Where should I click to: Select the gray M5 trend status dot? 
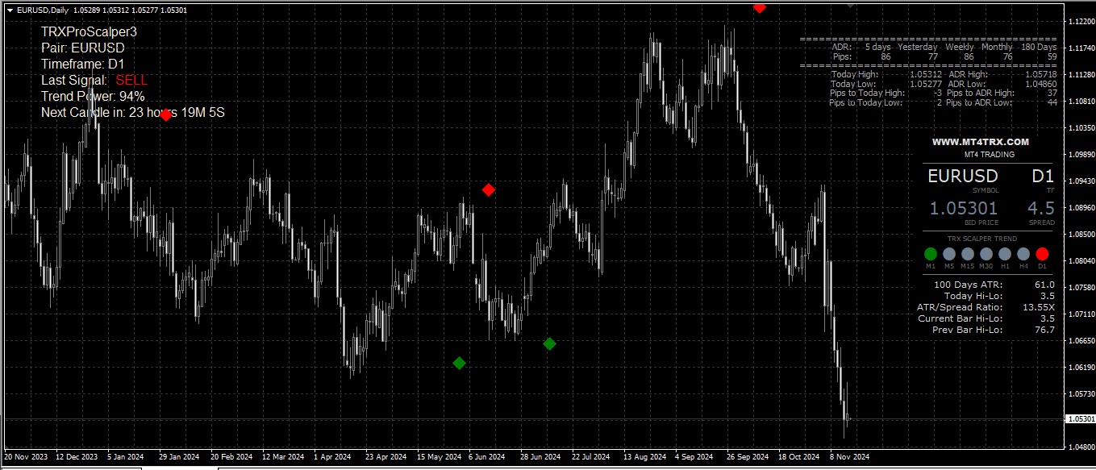point(948,253)
